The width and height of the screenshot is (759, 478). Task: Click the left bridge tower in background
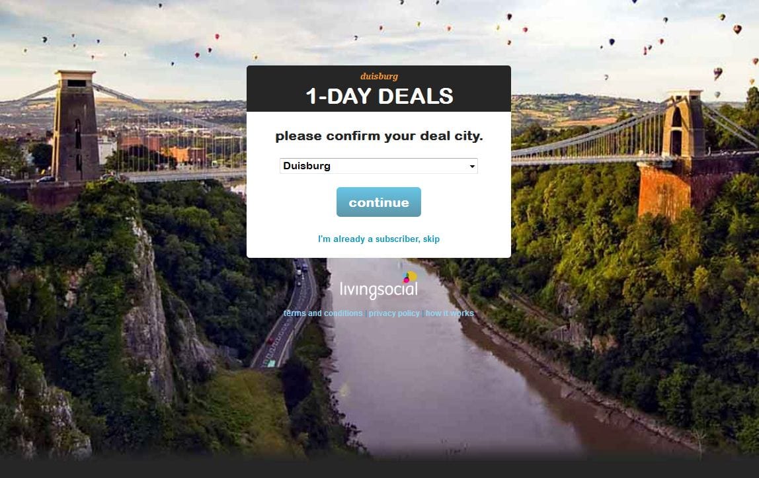click(x=75, y=126)
